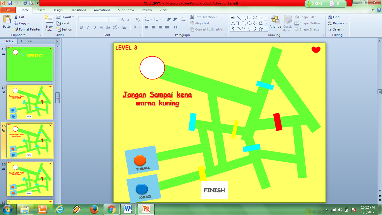Click Convert to SmartArt button
This screenshot has height=215, width=382.
click(208, 29)
